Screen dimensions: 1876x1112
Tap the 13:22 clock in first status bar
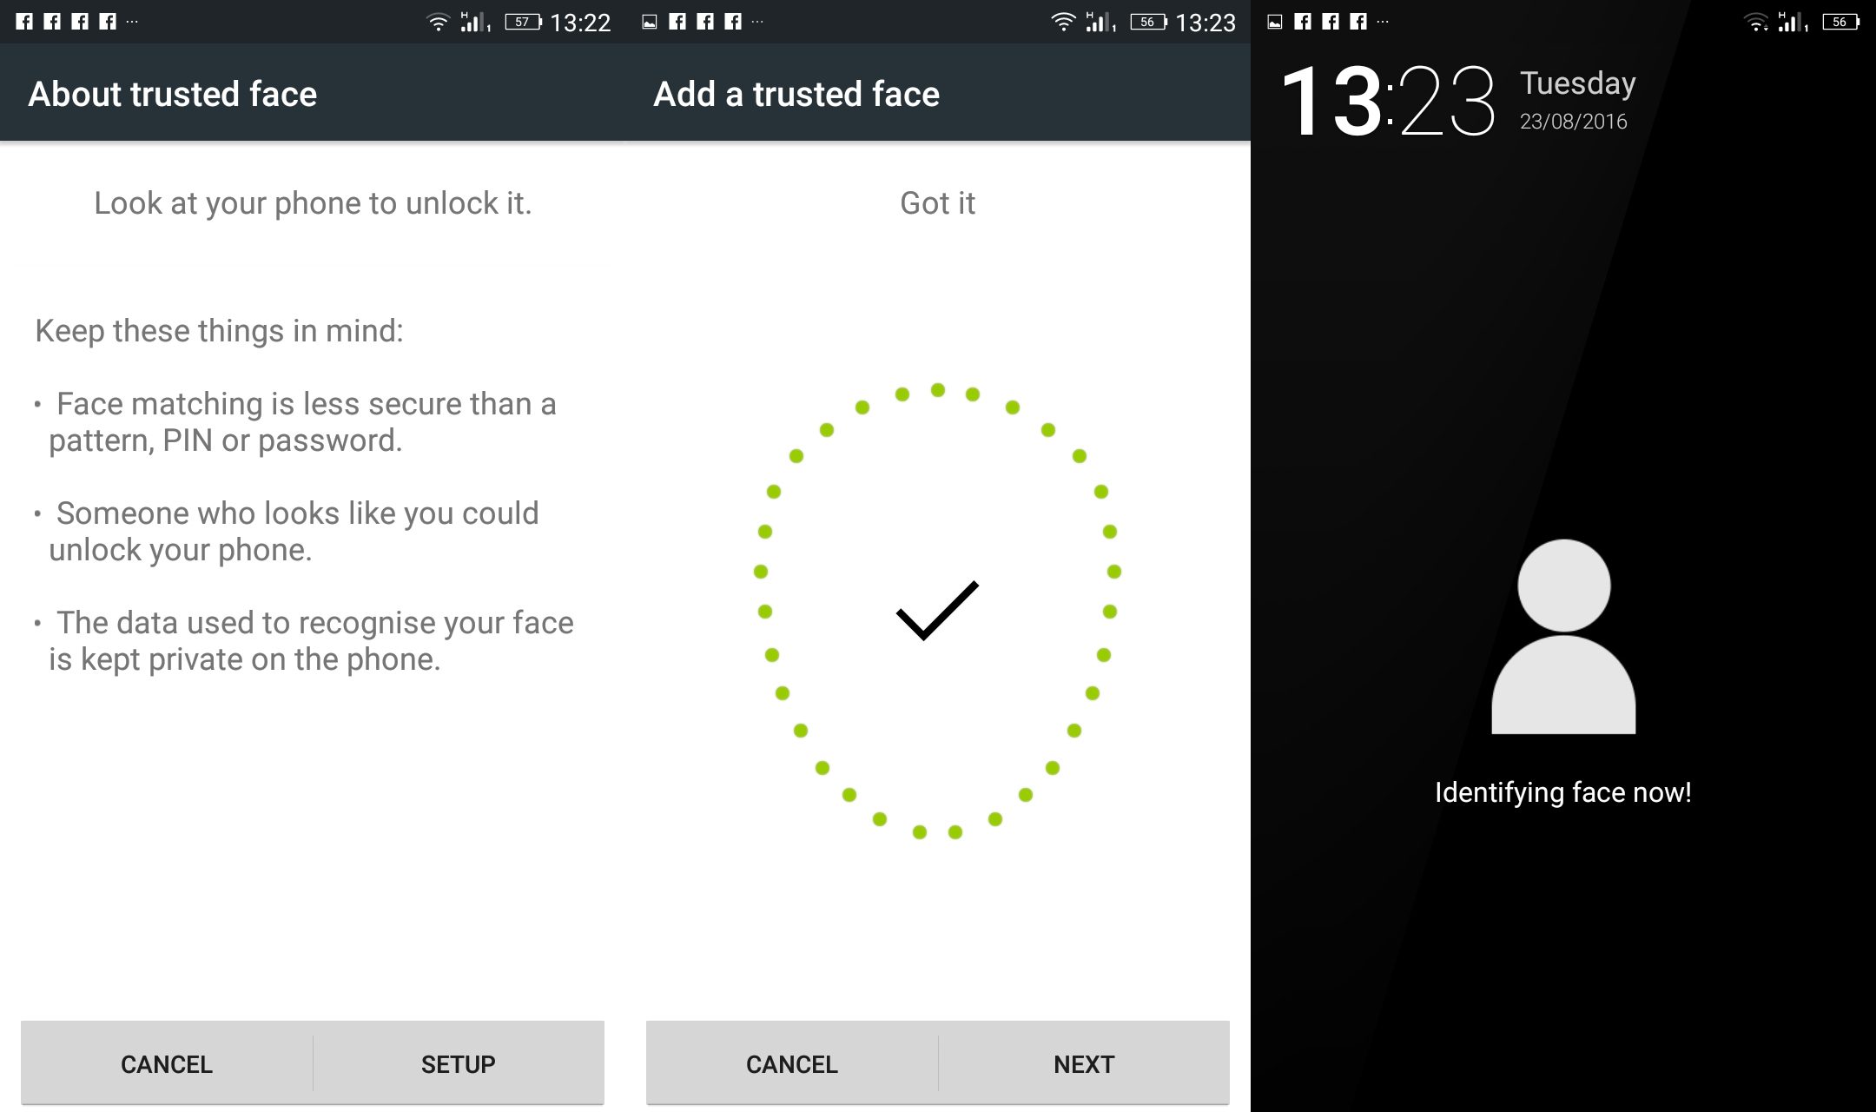pos(580,23)
